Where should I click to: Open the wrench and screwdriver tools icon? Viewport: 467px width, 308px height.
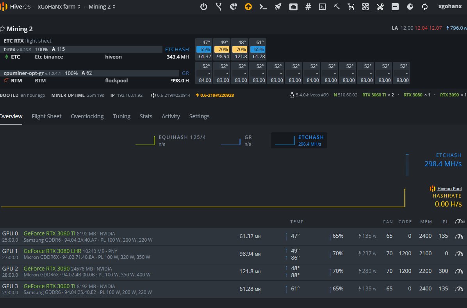coord(380,7)
